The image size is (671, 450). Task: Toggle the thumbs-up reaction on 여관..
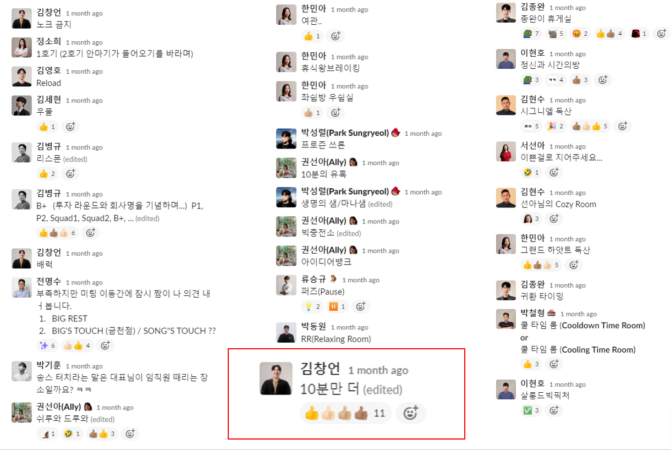click(x=312, y=36)
